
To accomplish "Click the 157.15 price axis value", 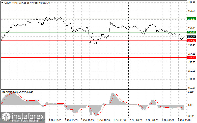I will click(x=192, y=54).
